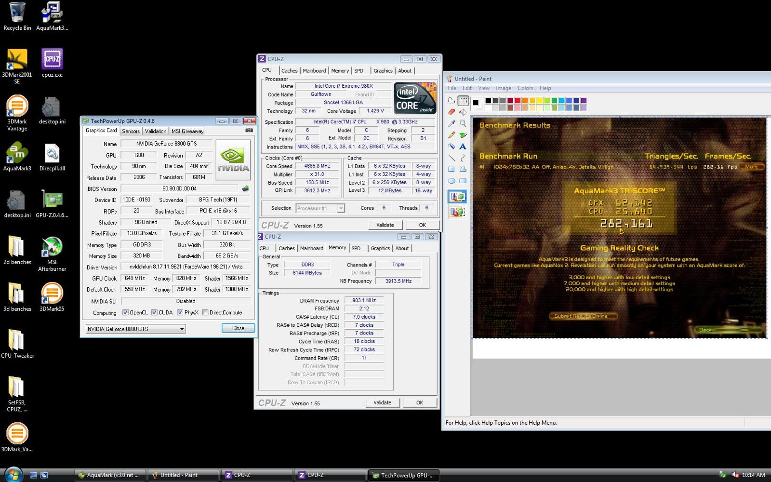Open SPD tab in lower CPU-Z window
771x482 pixels.
356,249
